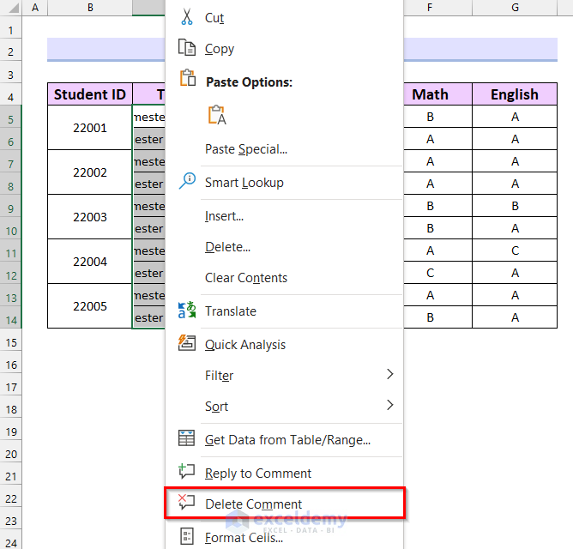Click the Copy icon in context menu
The height and width of the screenshot is (549, 573).
click(x=187, y=48)
